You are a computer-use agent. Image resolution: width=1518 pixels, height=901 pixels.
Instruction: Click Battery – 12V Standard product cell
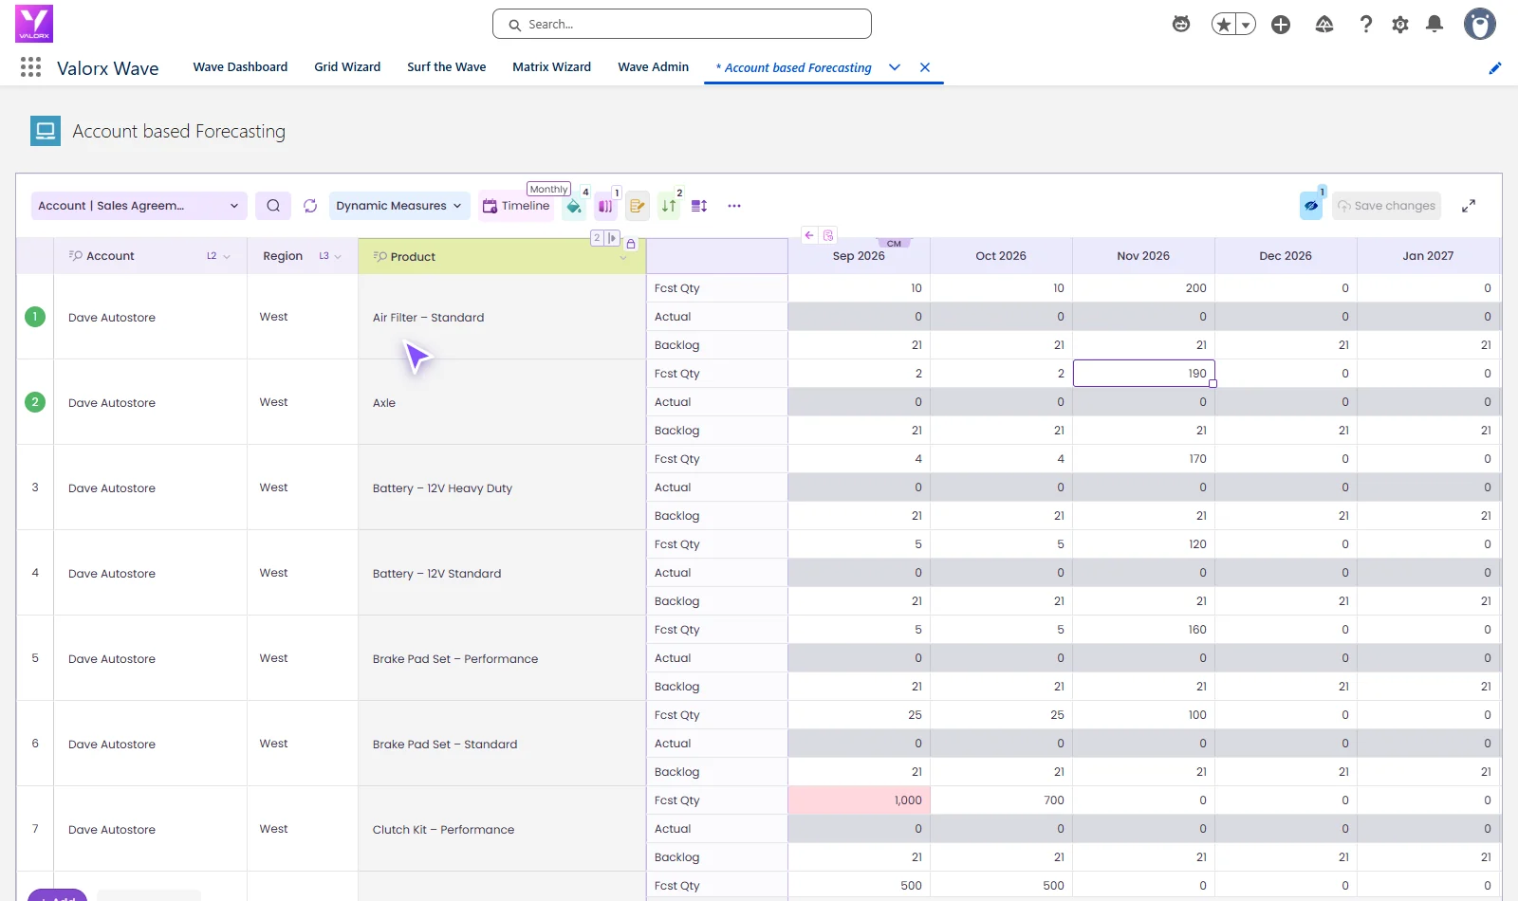point(502,573)
